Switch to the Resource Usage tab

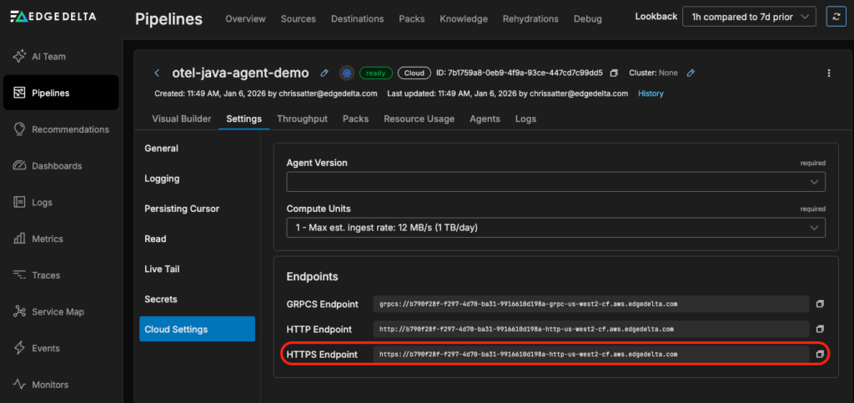tap(419, 118)
